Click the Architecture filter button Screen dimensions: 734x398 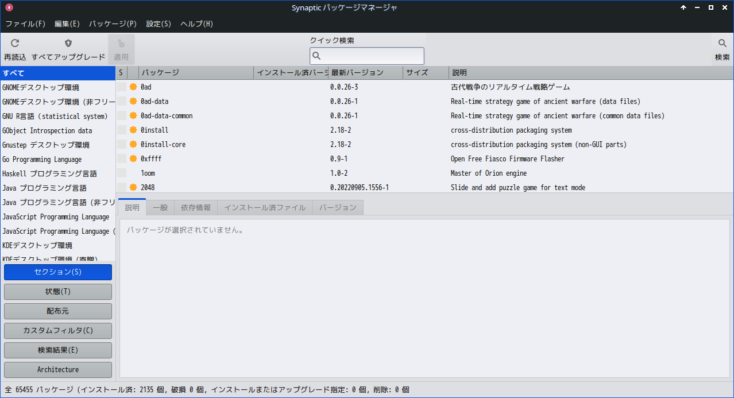pos(58,370)
